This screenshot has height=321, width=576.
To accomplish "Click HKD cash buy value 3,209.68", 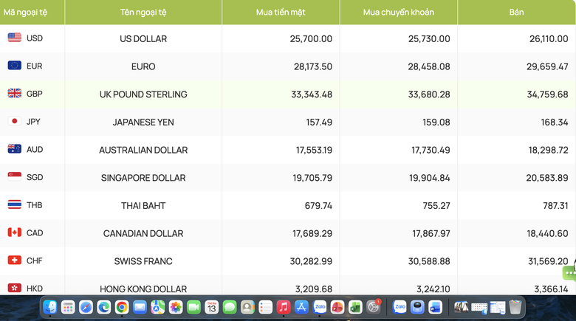I will (x=314, y=289).
